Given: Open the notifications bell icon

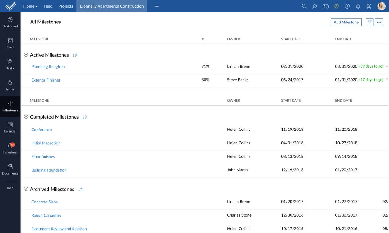Looking at the screenshot, I should 358,6.
